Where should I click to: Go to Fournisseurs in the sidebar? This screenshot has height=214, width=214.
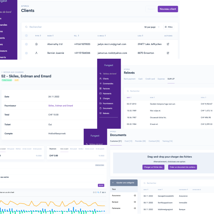108,103
